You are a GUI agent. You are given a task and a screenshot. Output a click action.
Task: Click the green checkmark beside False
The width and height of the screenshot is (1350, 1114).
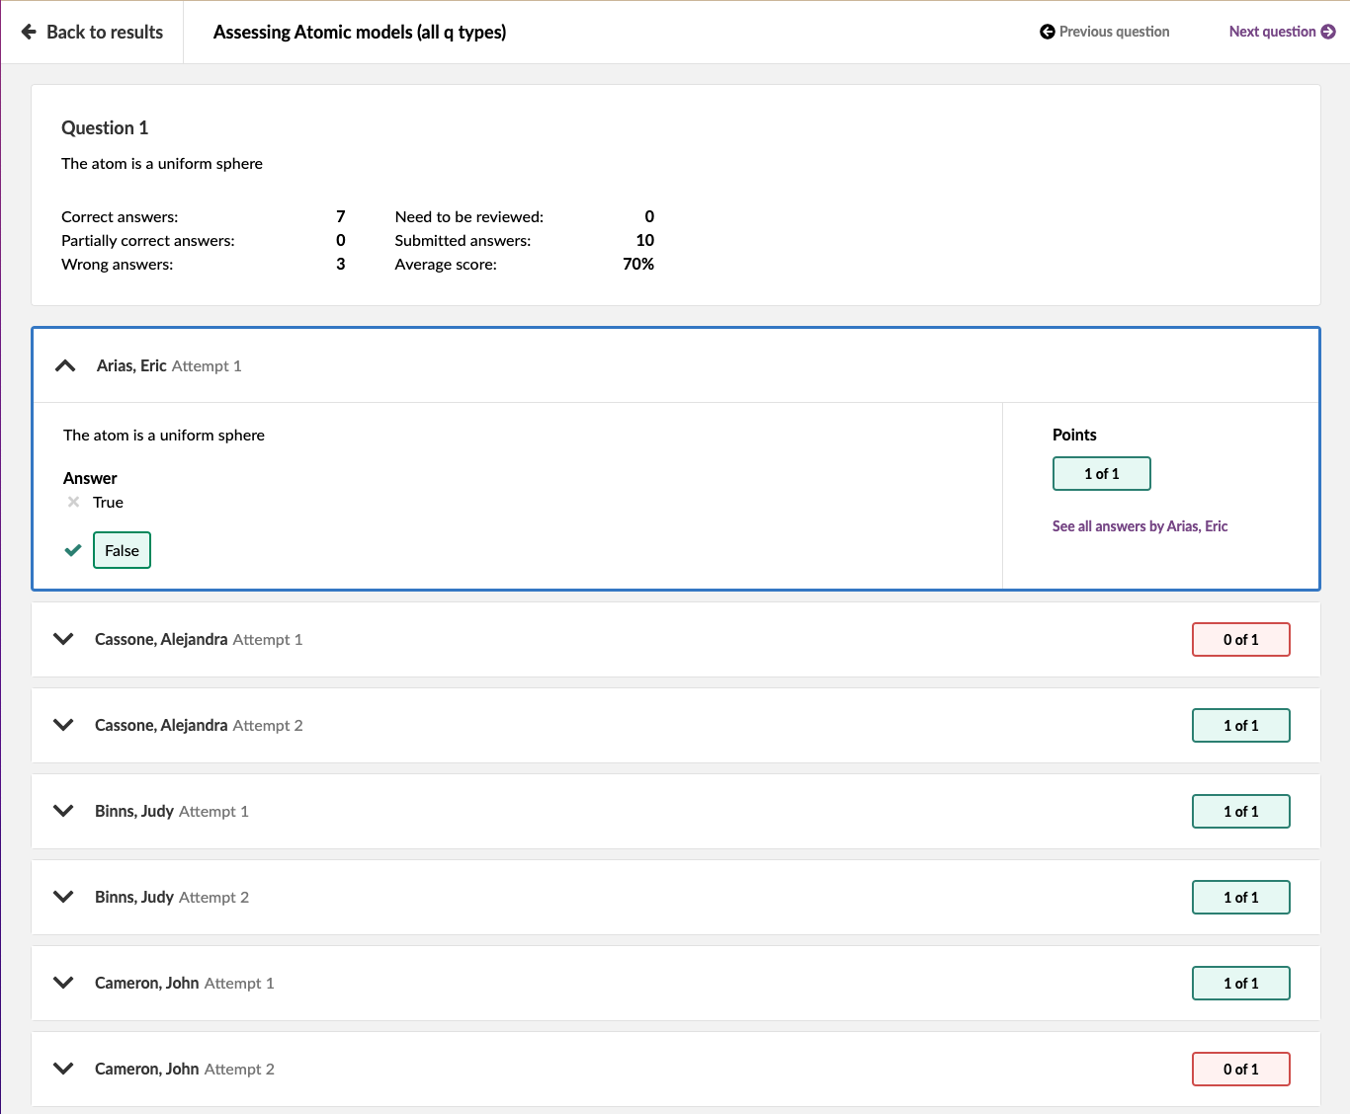point(73,550)
